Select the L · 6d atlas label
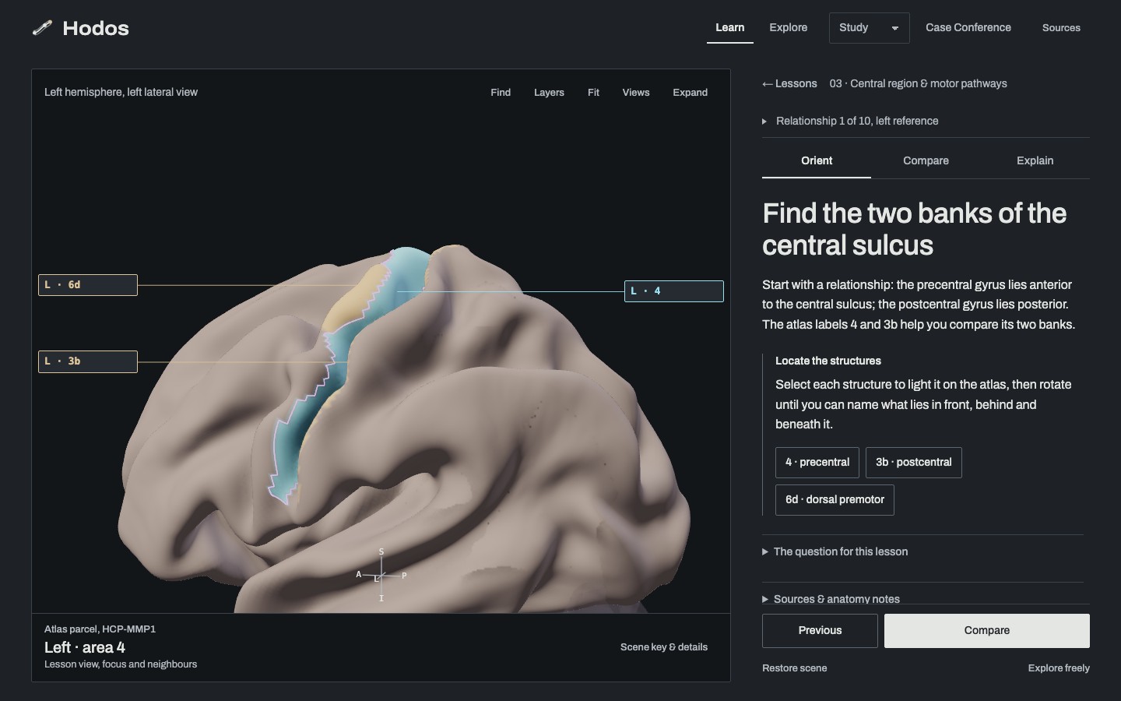Image resolution: width=1121 pixels, height=701 pixels. coord(88,285)
